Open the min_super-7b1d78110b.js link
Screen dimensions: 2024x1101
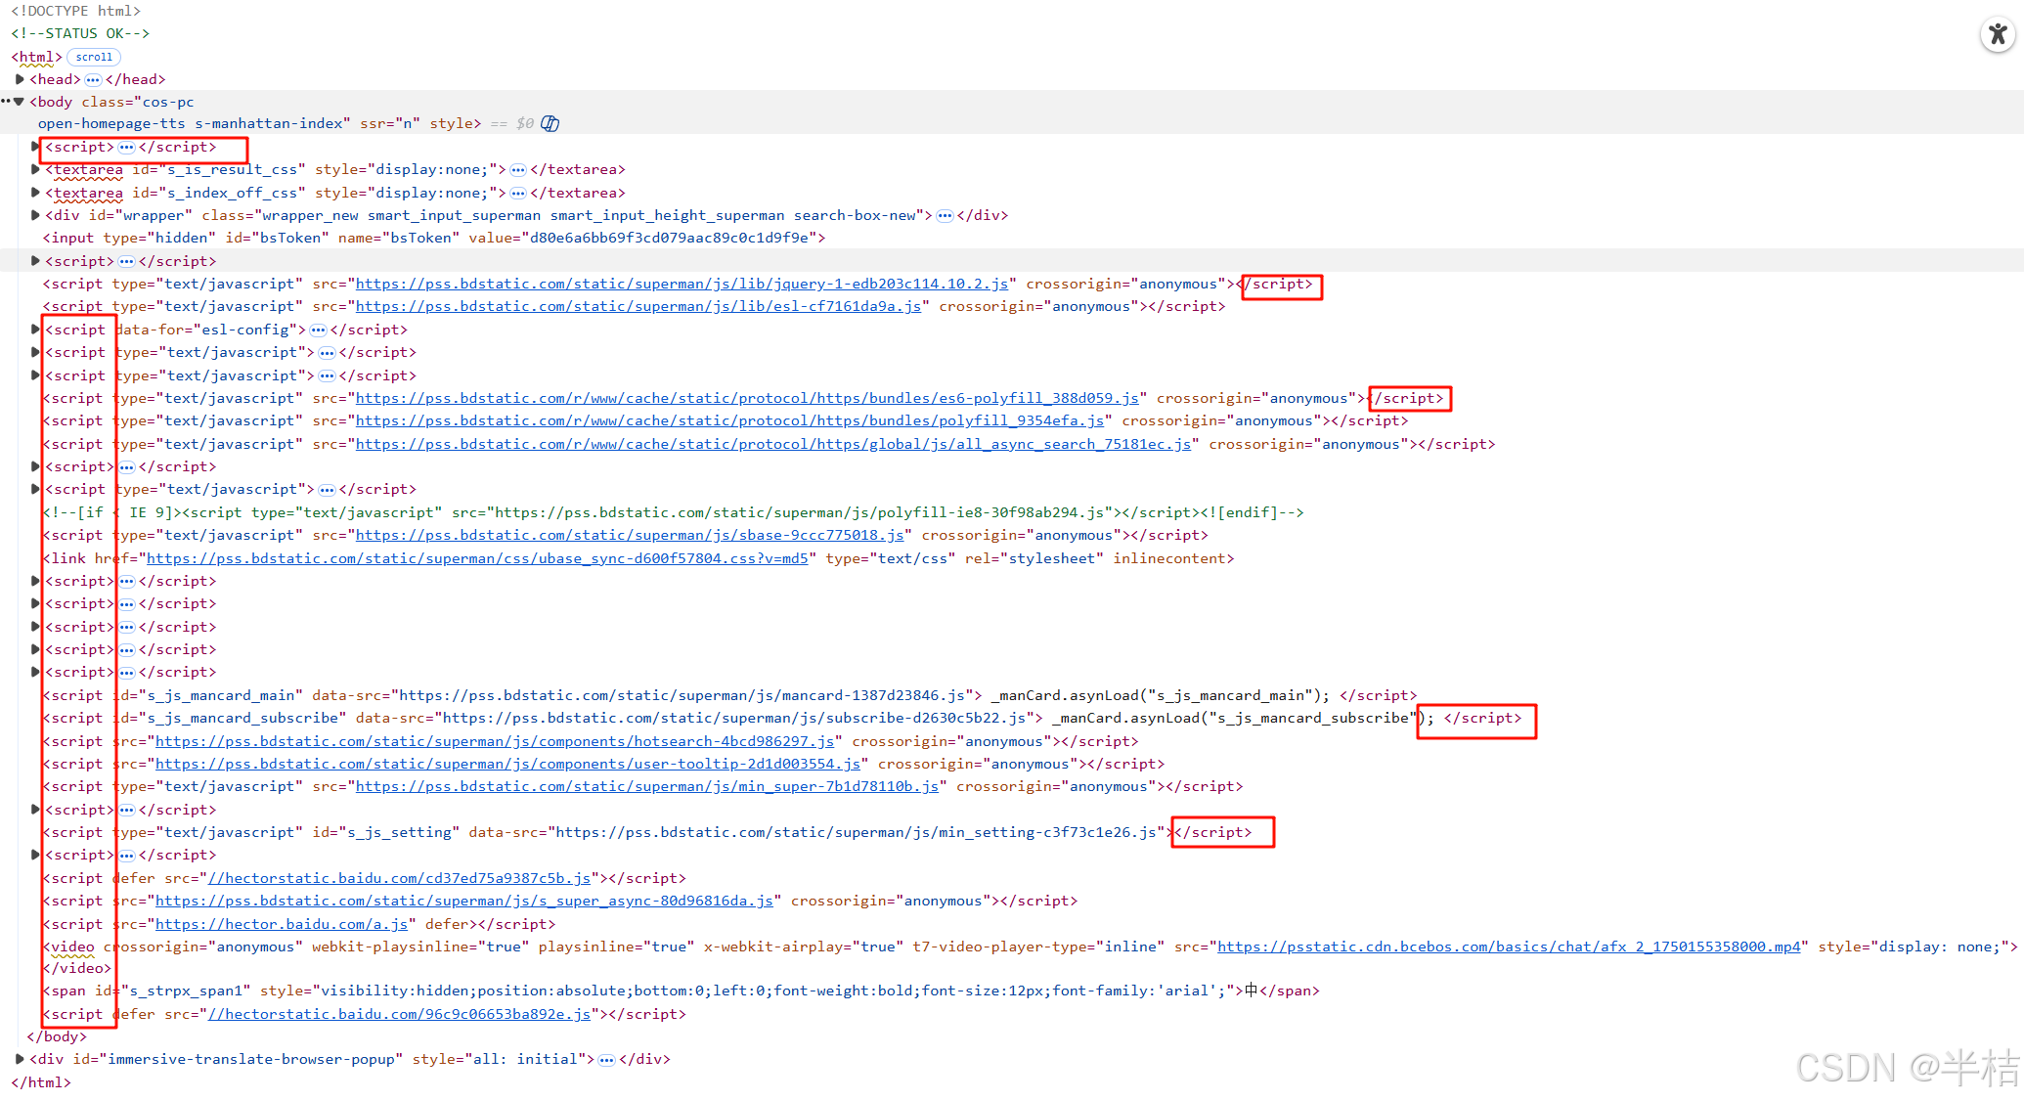coord(647,786)
